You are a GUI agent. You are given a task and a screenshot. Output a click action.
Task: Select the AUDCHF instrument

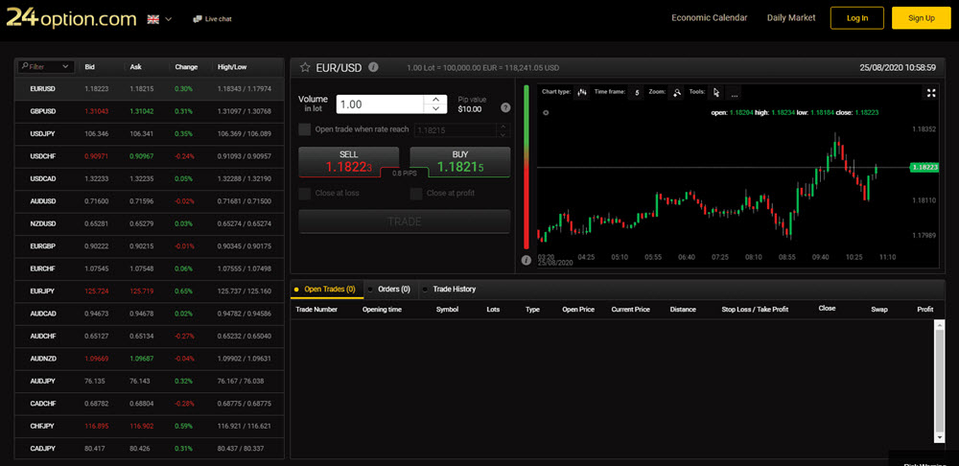click(150, 336)
